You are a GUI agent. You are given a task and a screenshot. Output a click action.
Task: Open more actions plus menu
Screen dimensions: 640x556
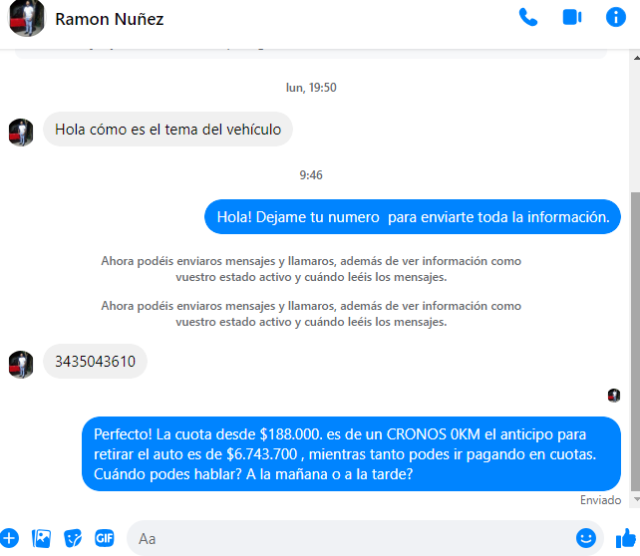coord(9,538)
